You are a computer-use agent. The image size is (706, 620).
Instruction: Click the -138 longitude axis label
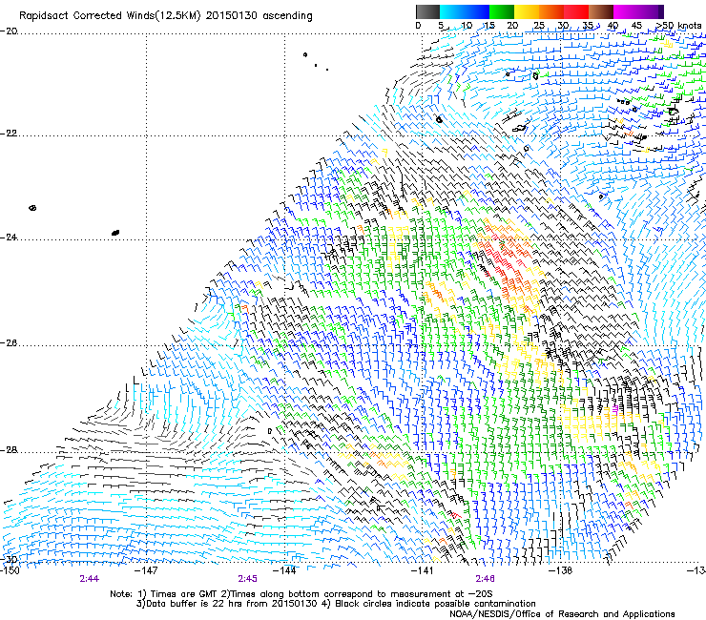coord(561,570)
